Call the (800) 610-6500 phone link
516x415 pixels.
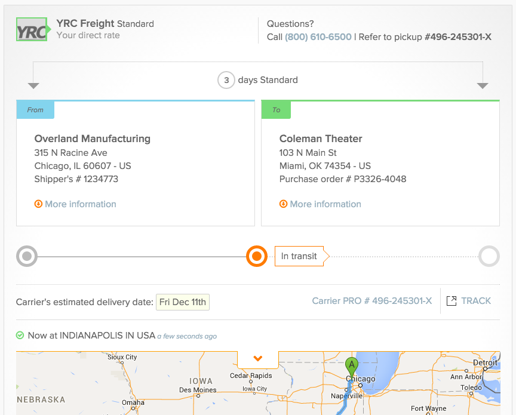coord(318,37)
